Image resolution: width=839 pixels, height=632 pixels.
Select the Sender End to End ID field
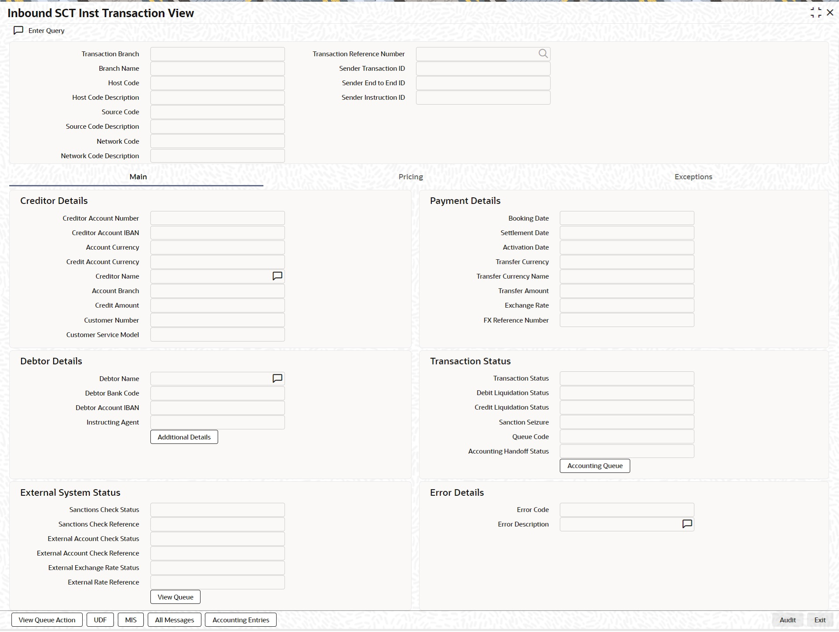pyautogui.click(x=483, y=83)
